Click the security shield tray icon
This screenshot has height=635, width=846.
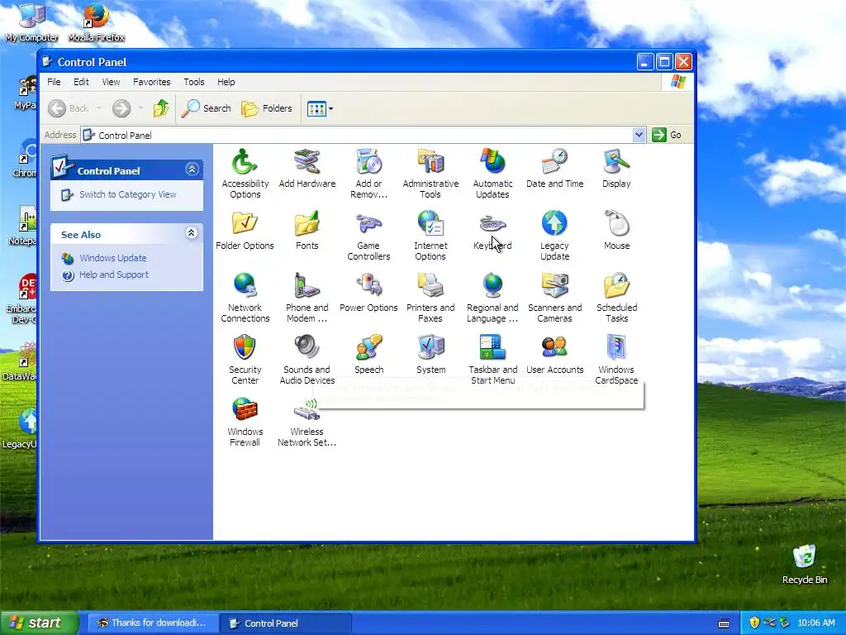pos(754,623)
